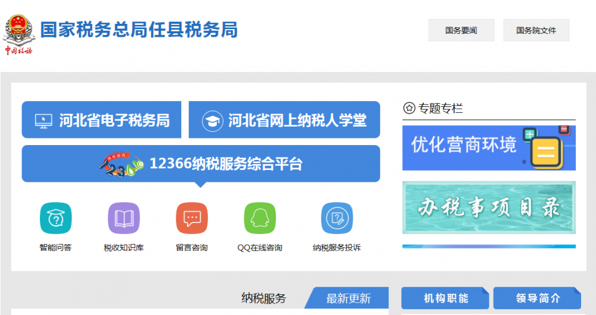Click the monitor icon in 河北省电子税务局
The width and height of the screenshot is (596, 315).
pyautogui.click(x=44, y=121)
